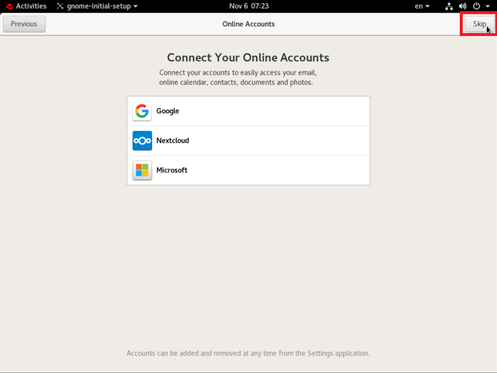This screenshot has width=497, height=373.
Task: Open the en keyboard layout dropdown
Action: (x=422, y=6)
